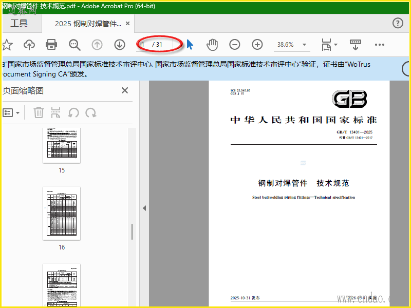411x308 pixels.
Task: Select the page 15 thumbnail
Action: tap(62, 145)
